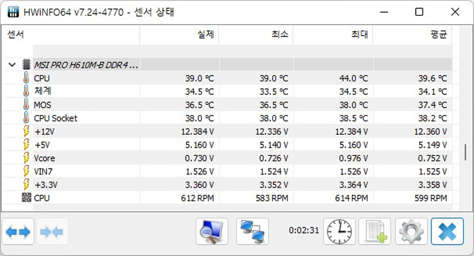Close sensors with the blue X button
The height and width of the screenshot is (256, 474).
[x=447, y=232]
